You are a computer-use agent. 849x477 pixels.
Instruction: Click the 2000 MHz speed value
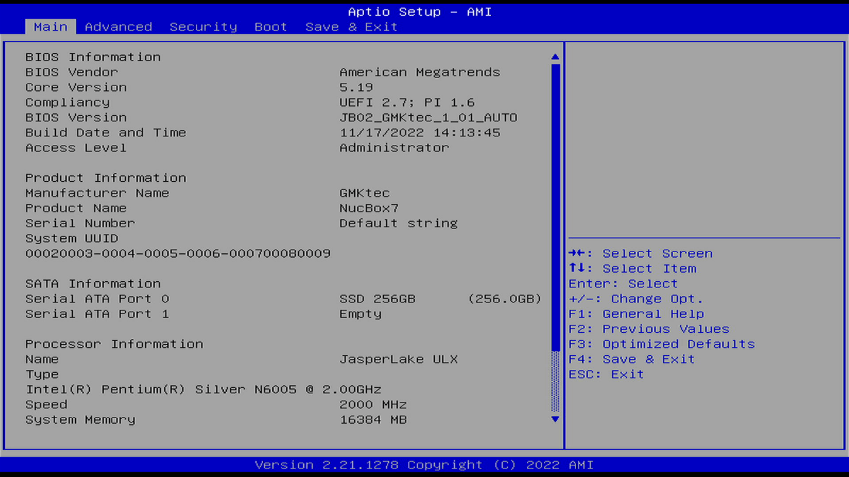pos(373,404)
